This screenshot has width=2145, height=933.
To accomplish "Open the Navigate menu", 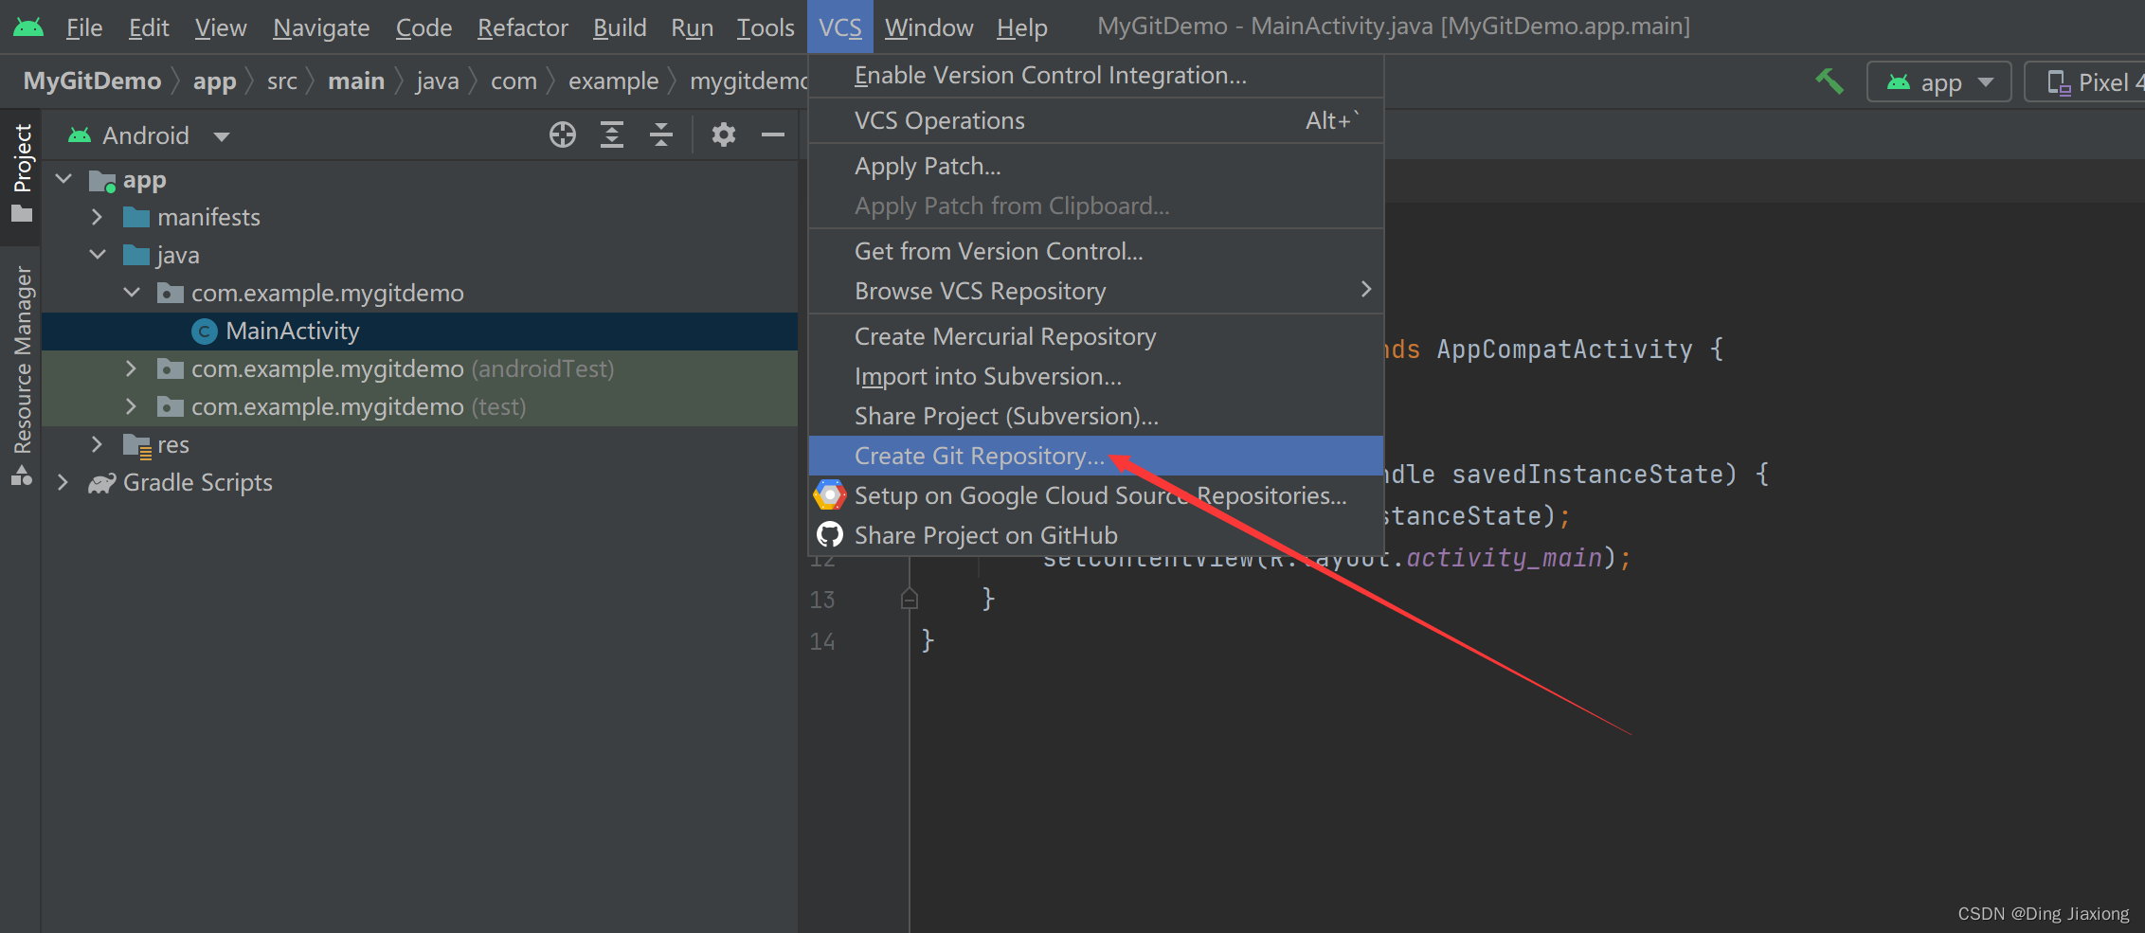I will 321,27.
